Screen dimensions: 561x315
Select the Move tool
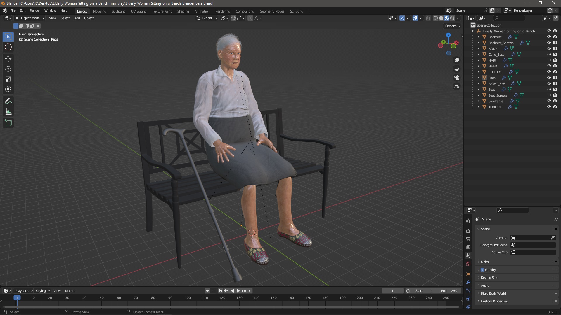click(x=8, y=59)
